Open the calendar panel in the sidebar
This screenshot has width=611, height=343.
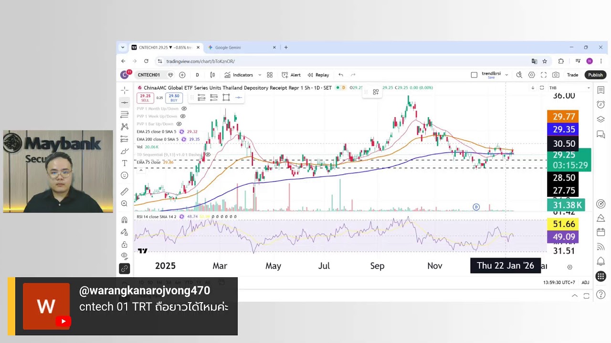601,232
